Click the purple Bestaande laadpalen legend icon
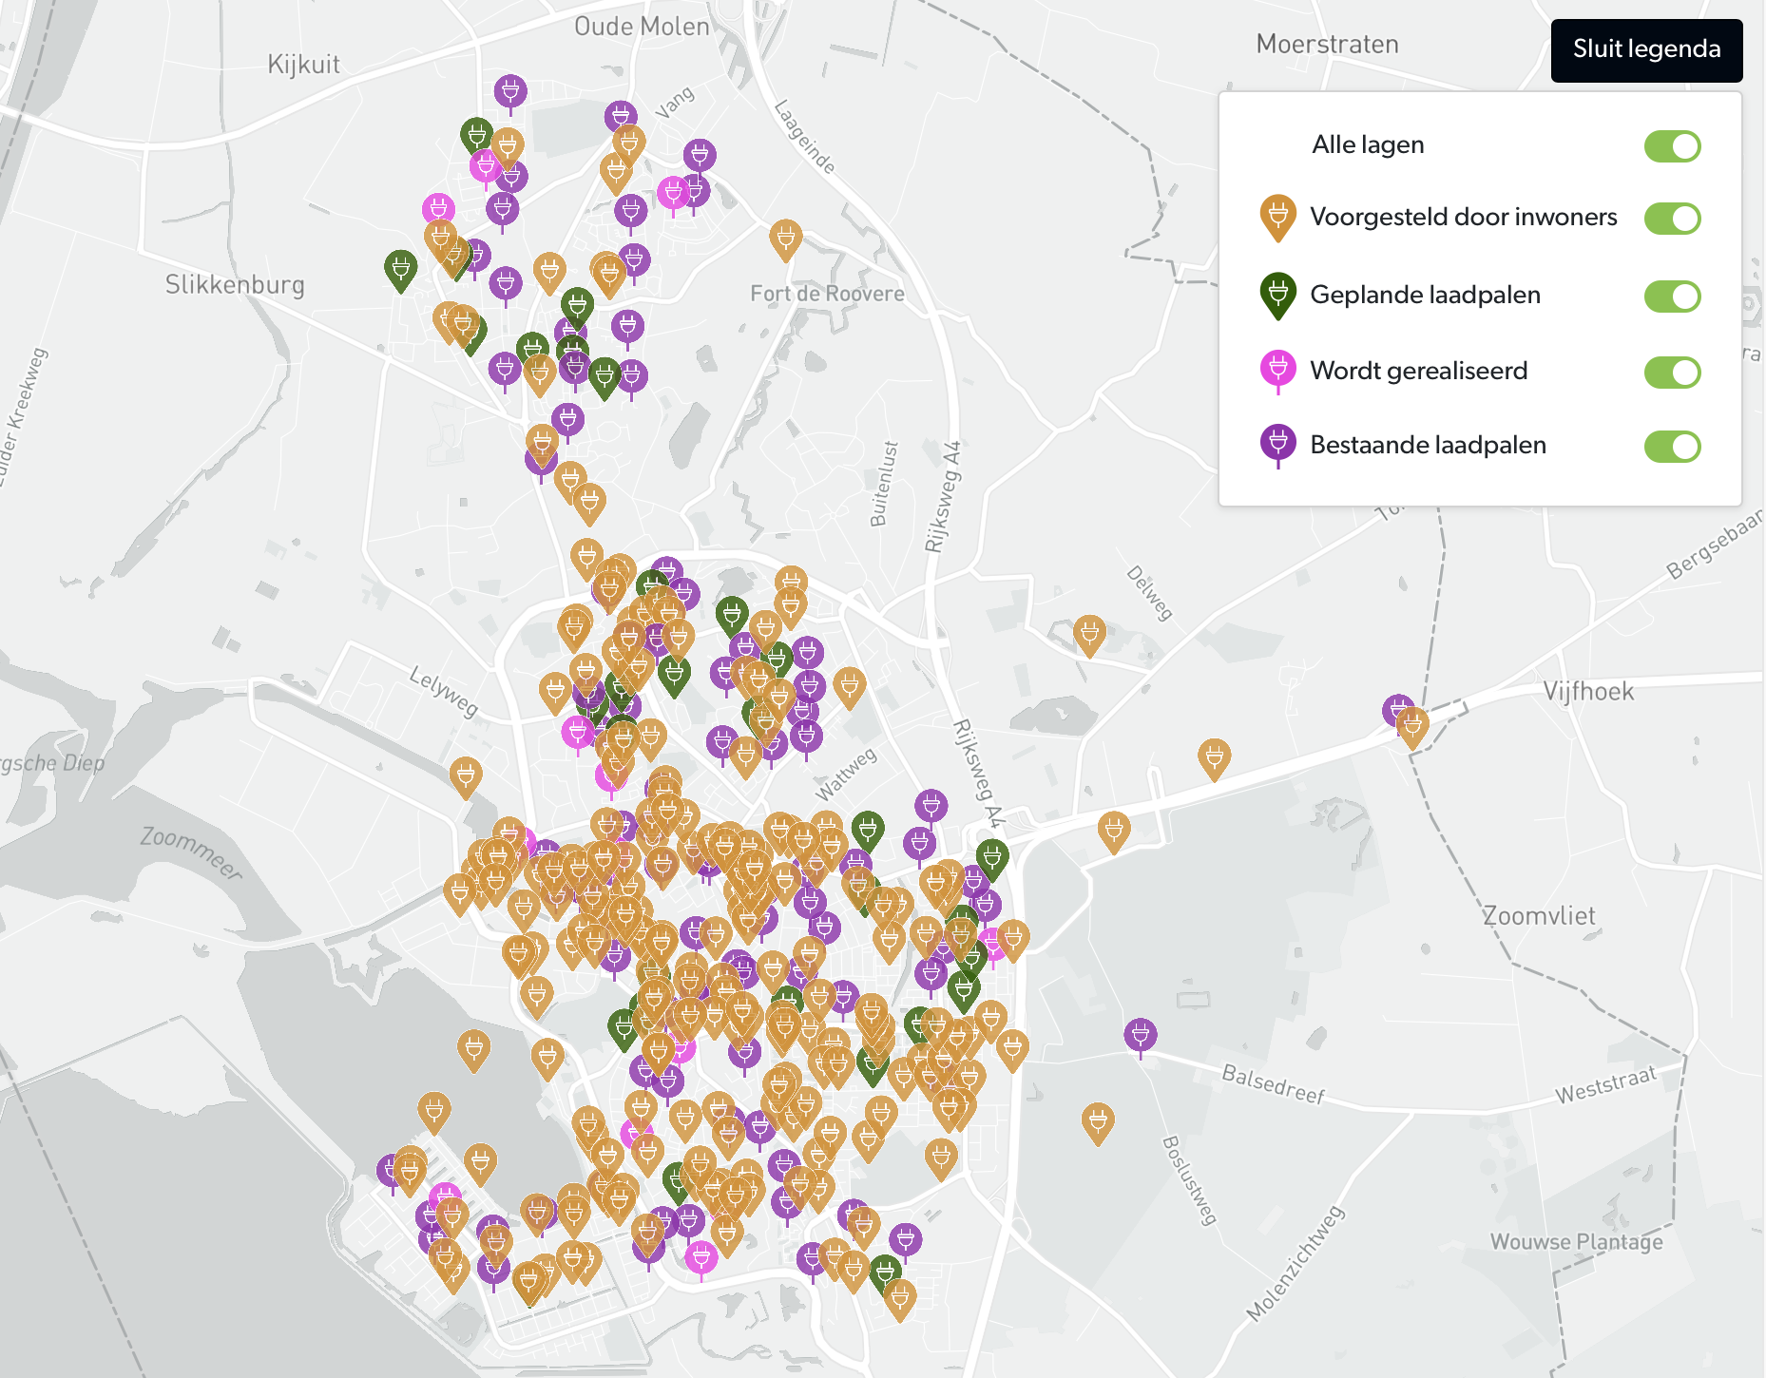This screenshot has height=1378, width=1766. (x=1277, y=444)
